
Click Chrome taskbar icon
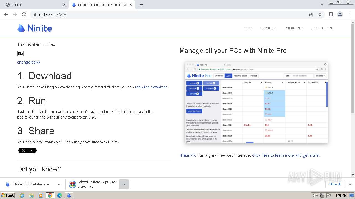tap(50, 195)
